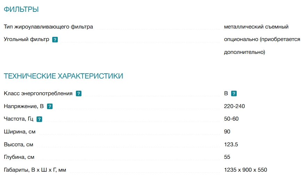Click the Напряжение, В label text
The width and height of the screenshot is (307, 180).
[x=24, y=106]
